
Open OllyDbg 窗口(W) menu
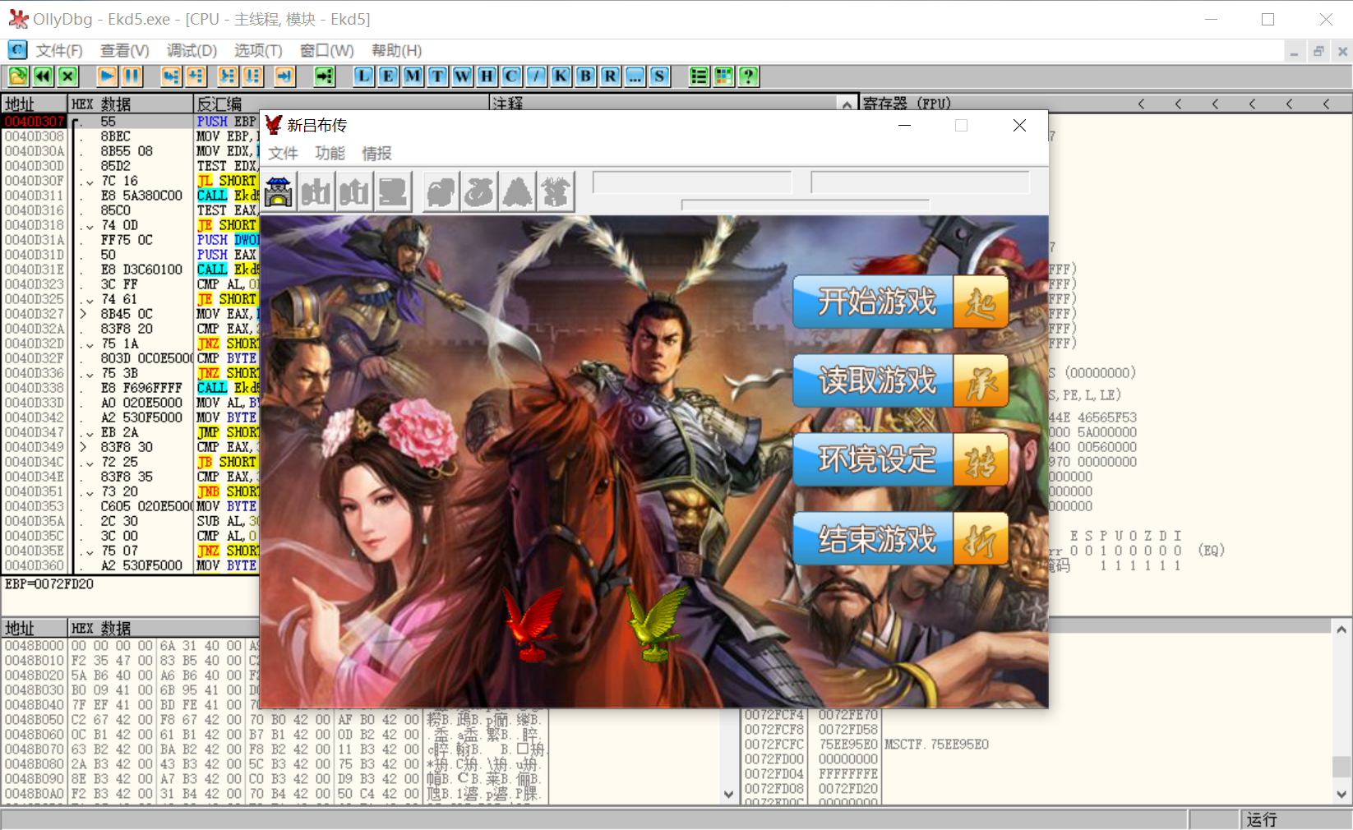tap(326, 51)
